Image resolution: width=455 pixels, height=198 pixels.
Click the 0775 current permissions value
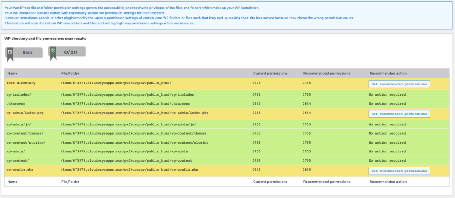[x=256, y=83]
